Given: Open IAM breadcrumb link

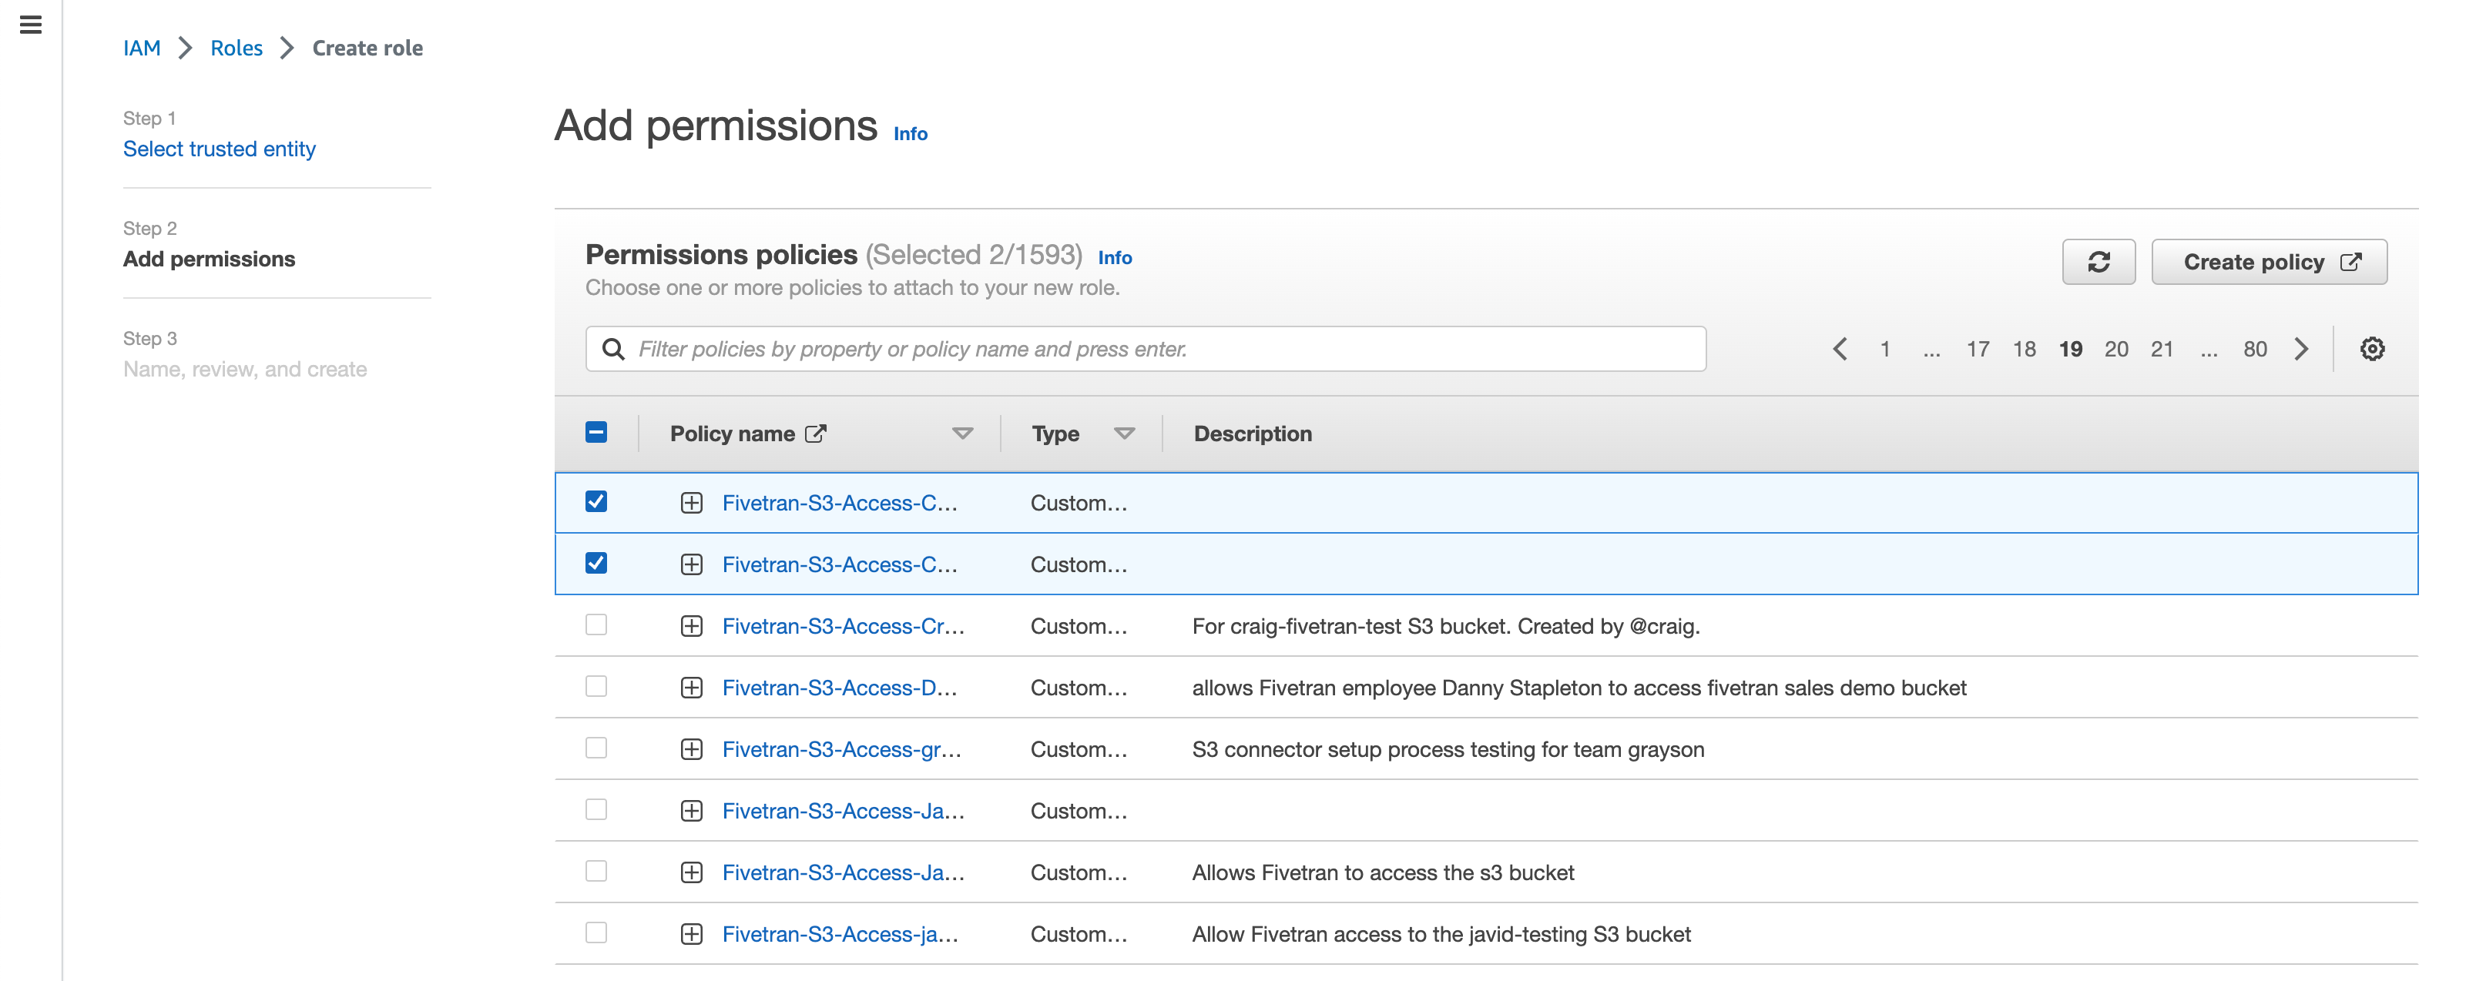Looking at the screenshot, I should point(141,48).
